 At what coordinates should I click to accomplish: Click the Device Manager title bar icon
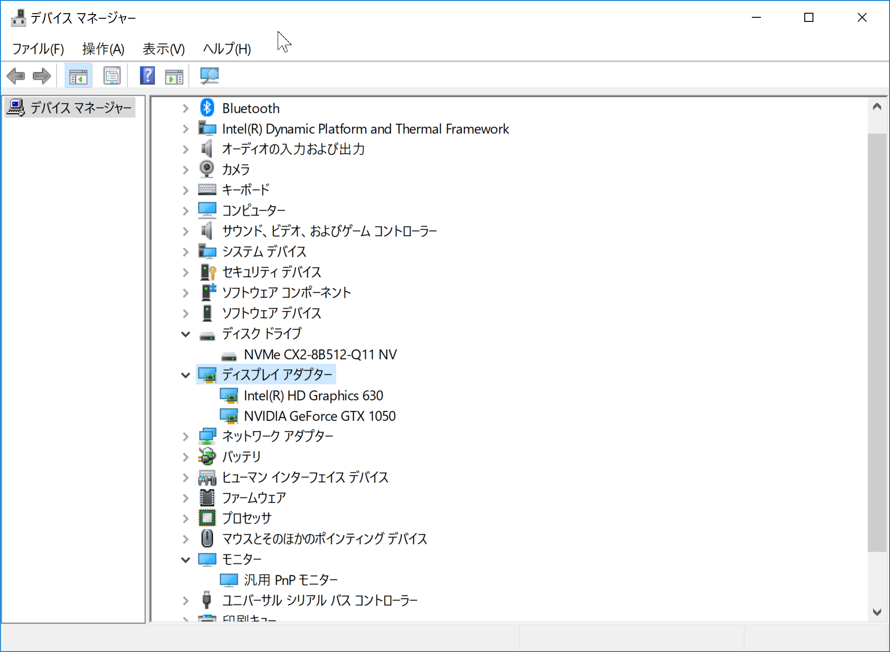click(x=18, y=17)
